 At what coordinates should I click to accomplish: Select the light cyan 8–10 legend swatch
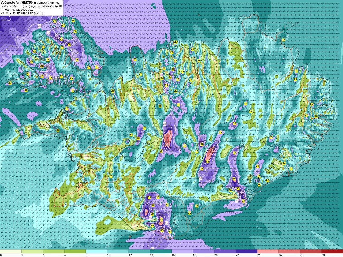click(96, 251)
